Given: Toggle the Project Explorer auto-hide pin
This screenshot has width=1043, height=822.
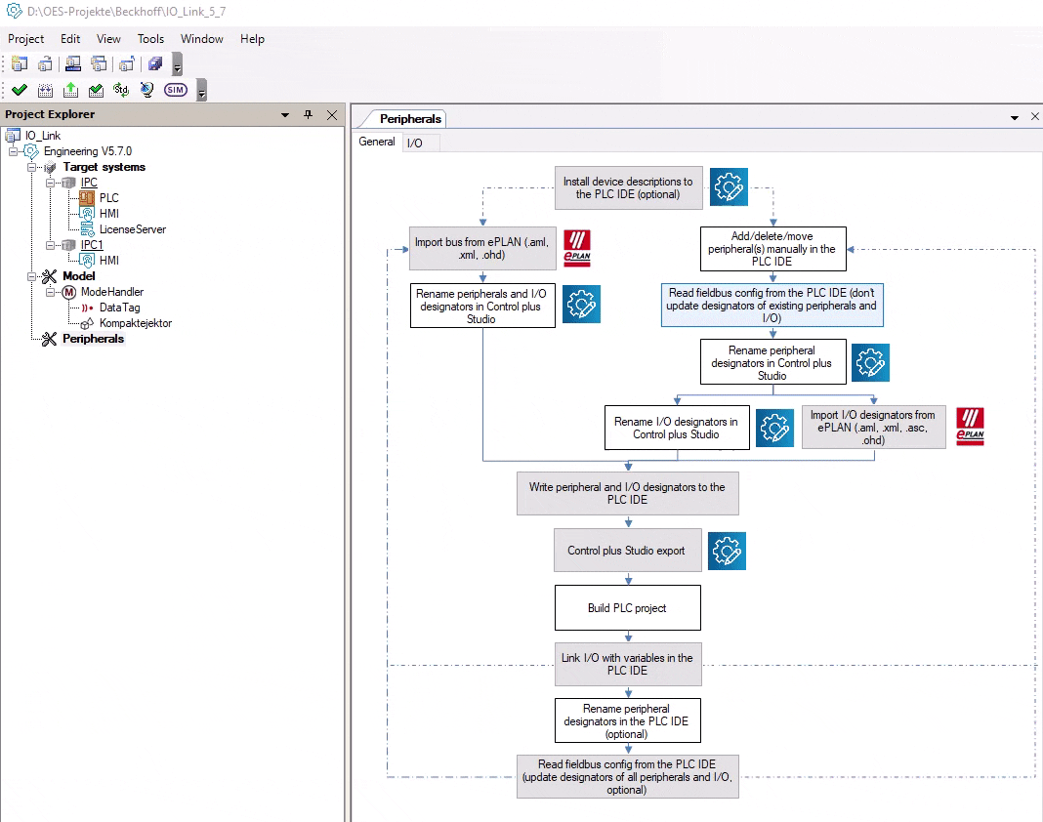Looking at the screenshot, I should (308, 114).
